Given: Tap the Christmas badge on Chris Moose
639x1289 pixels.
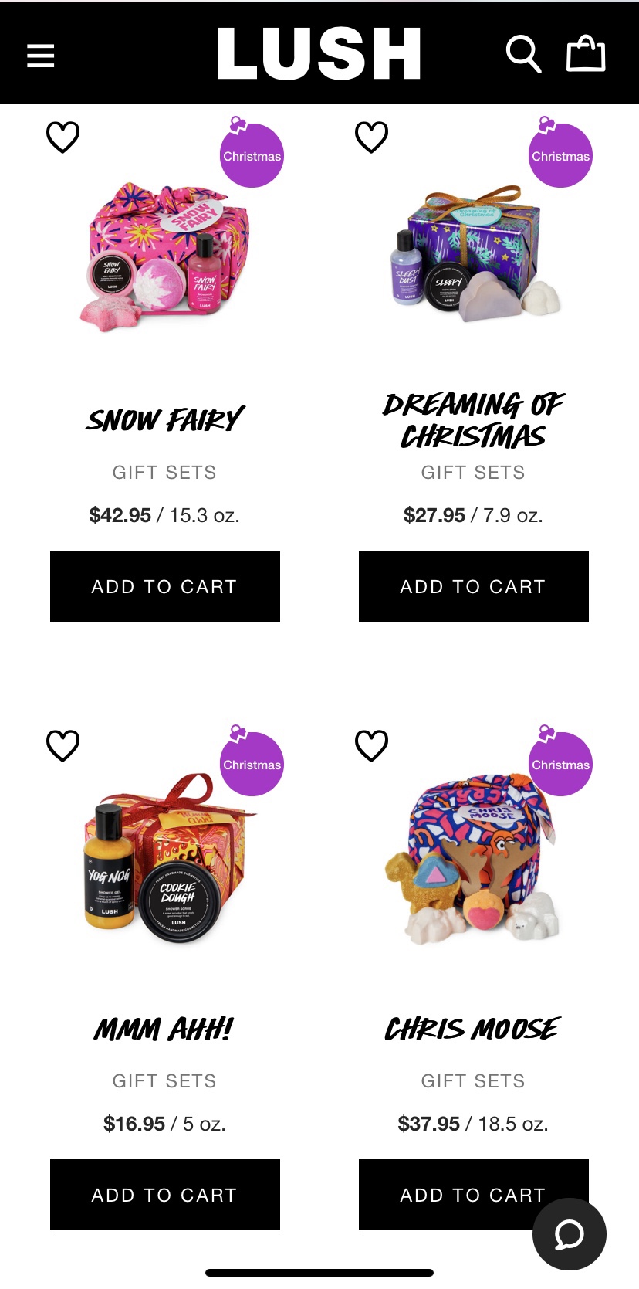Looking at the screenshot, I should pos(560,762).
